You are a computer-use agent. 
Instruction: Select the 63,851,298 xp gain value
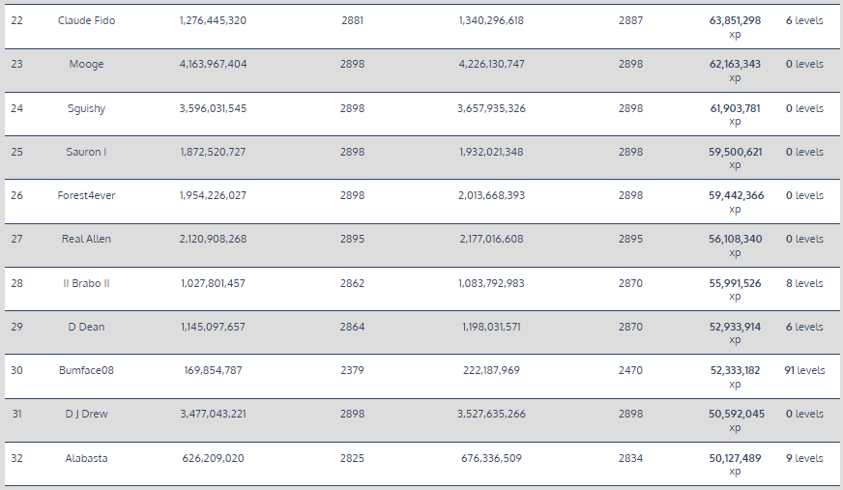pyautogui.click(x=735, y=20)
